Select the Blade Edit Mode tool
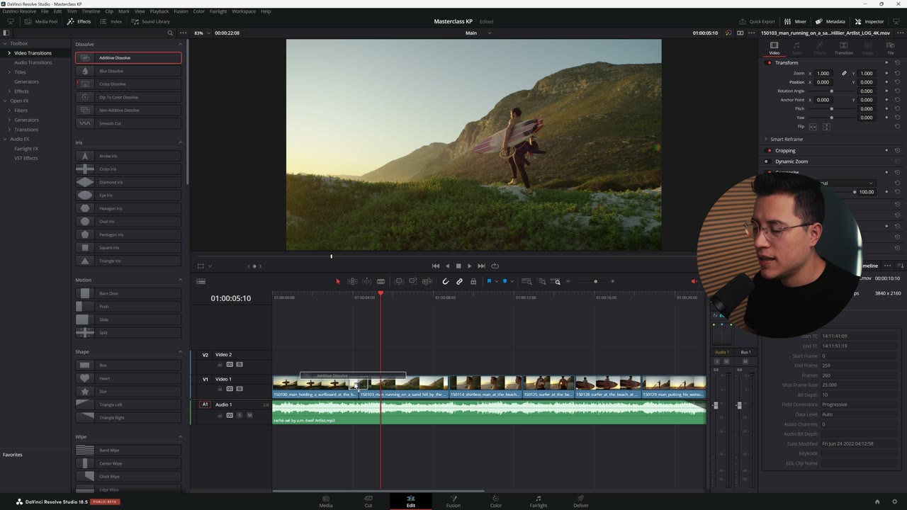Screen dimensions: 907x510 pyautogui.click(x=381, y=281)
